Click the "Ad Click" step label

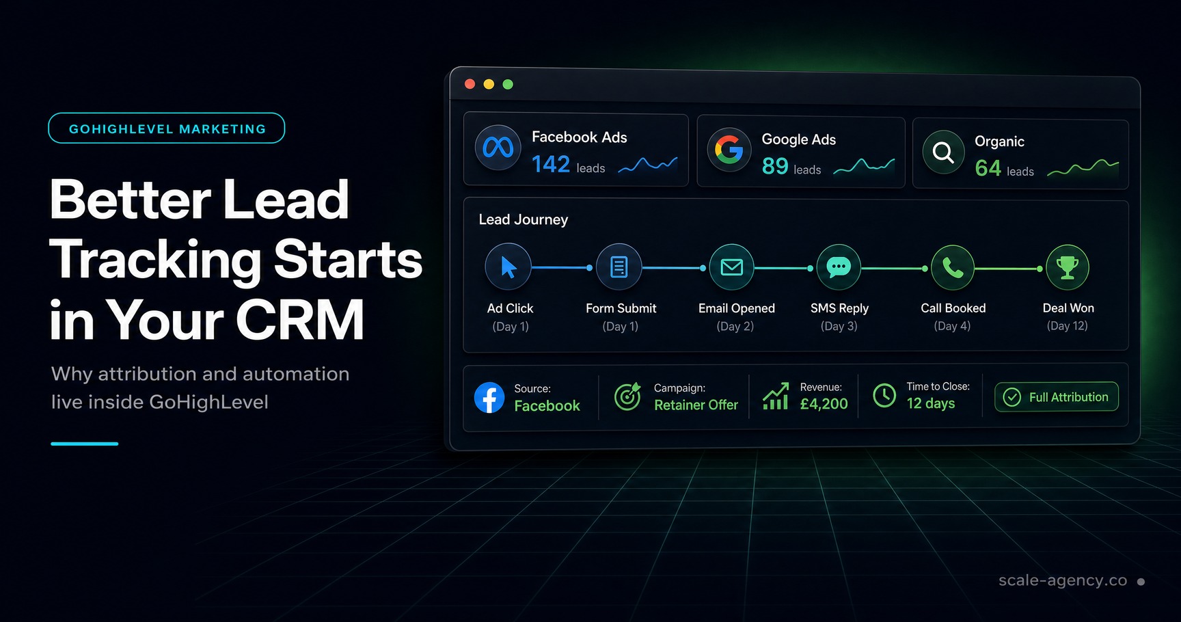coord(510,308)
